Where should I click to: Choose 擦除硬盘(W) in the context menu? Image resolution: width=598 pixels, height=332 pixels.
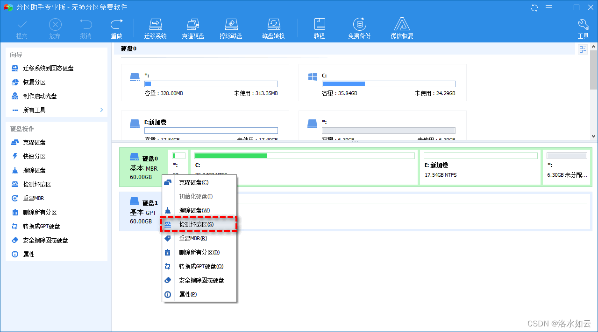click(x=199, y=210)
